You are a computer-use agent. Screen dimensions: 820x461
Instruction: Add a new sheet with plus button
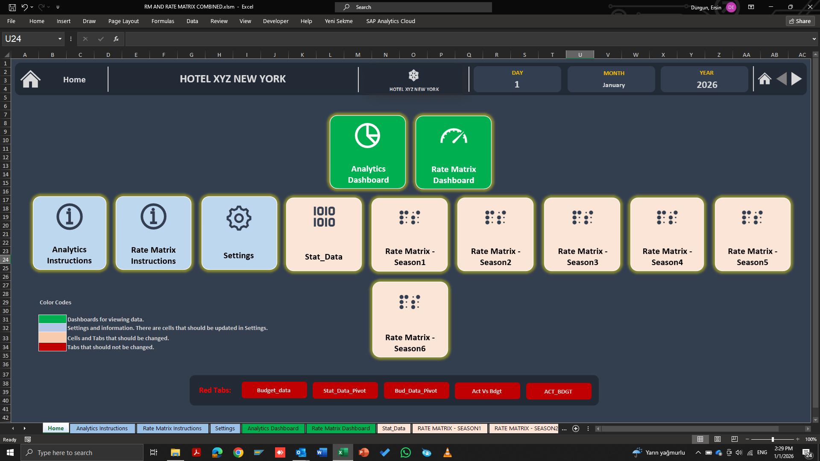click(576, 429)
